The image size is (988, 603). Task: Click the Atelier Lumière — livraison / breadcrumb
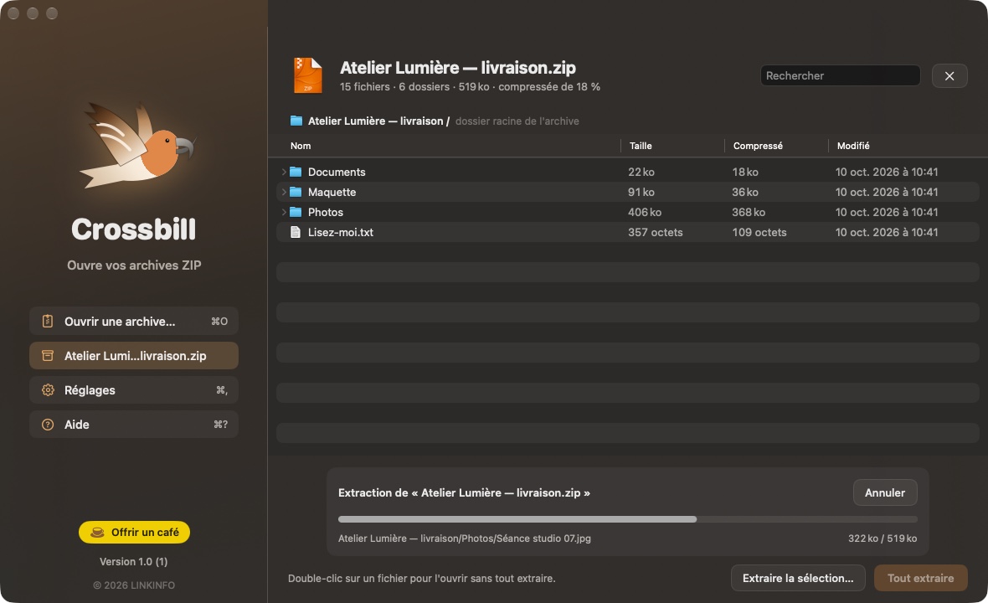coord(378,121)
